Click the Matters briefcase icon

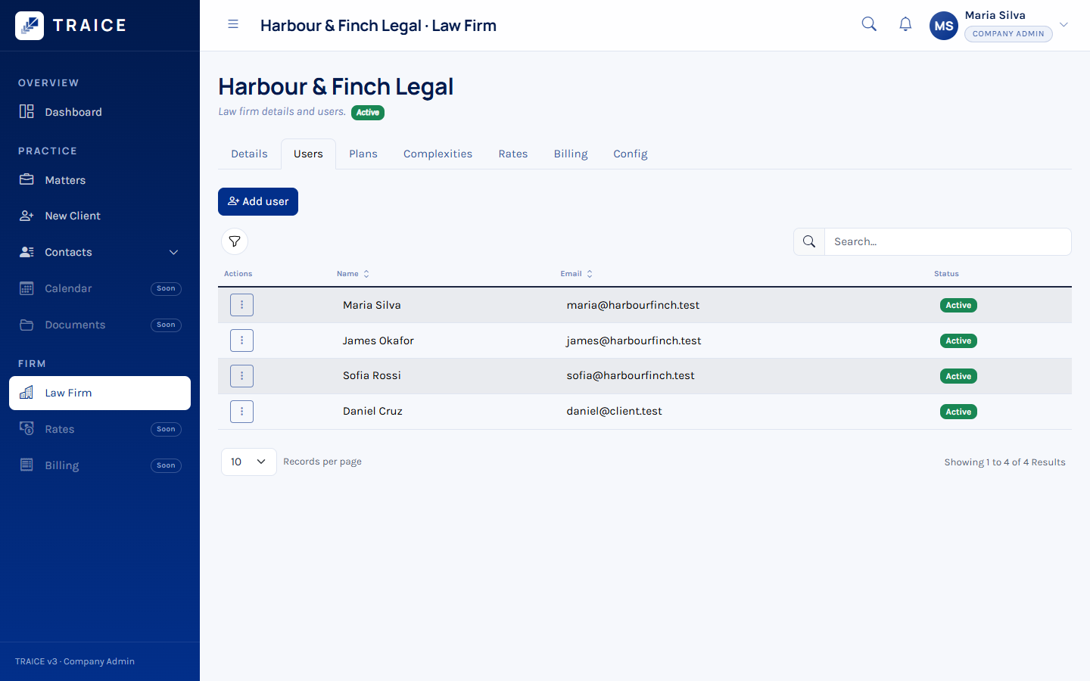pos(26,179)
